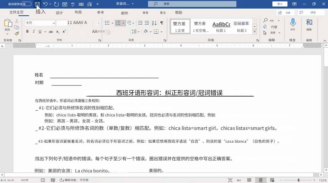Toggle italic formatting
Screen dimensions: 328x183
tap(33, 31)
